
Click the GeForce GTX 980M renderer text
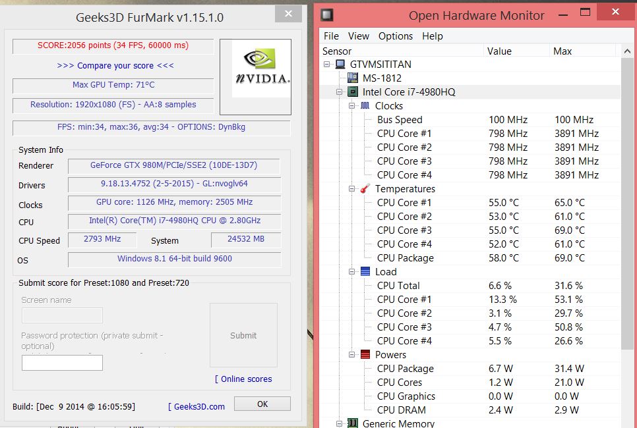tap(173, 165)
